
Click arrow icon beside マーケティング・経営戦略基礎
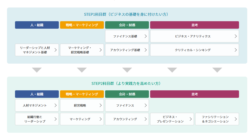pos(101,50)
